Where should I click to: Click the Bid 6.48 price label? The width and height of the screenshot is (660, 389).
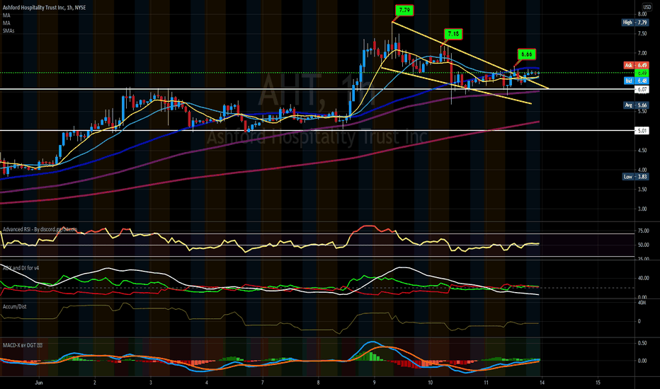point(636,81)
